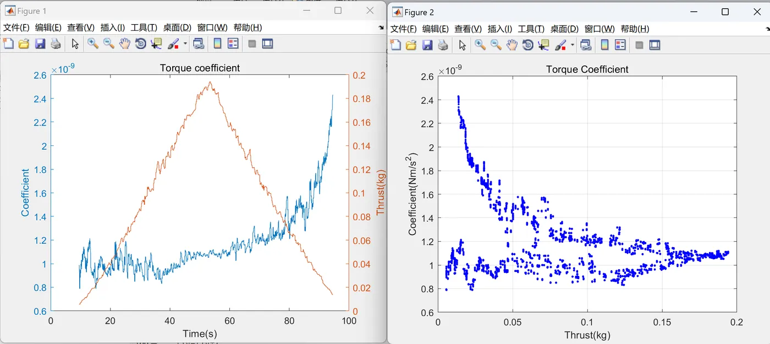Click Brush data tool with red swatch Figure 1
The image size is (770, 344).
tap(173, 44)
